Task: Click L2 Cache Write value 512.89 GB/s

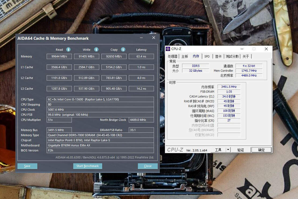Action: (86, 78)
